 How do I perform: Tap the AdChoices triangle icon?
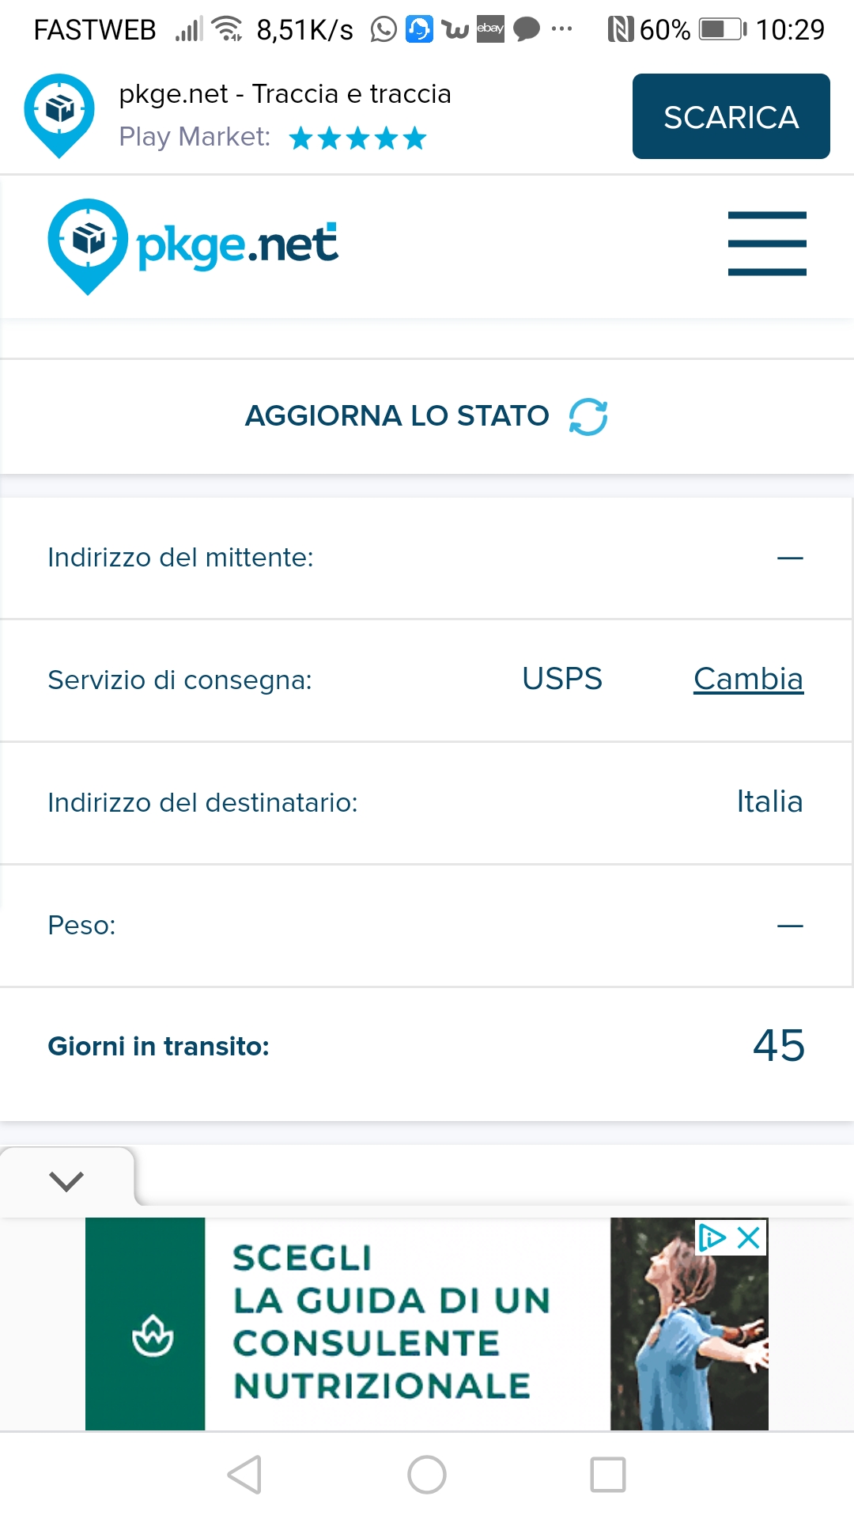[712, 1237]
